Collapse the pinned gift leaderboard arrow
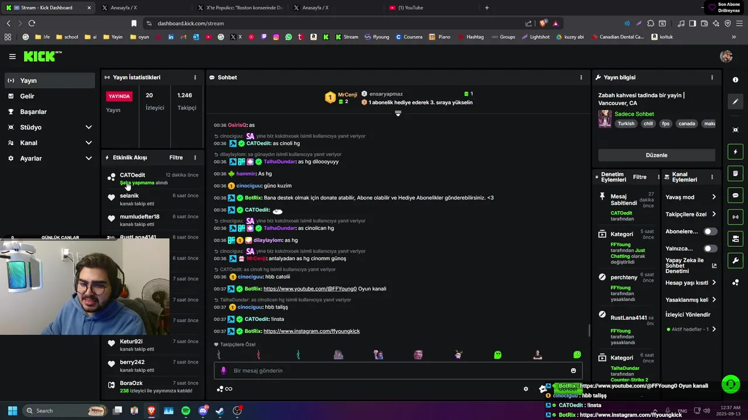 (398, 113)
